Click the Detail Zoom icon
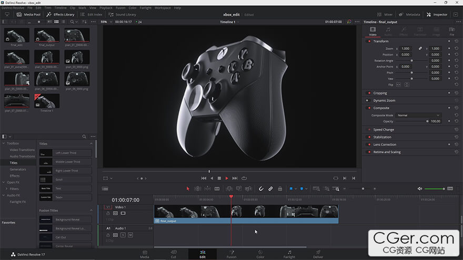 point(327,189)
